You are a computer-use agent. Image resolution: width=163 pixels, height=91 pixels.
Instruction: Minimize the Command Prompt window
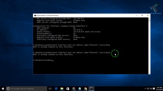click(x=137, y=15)
